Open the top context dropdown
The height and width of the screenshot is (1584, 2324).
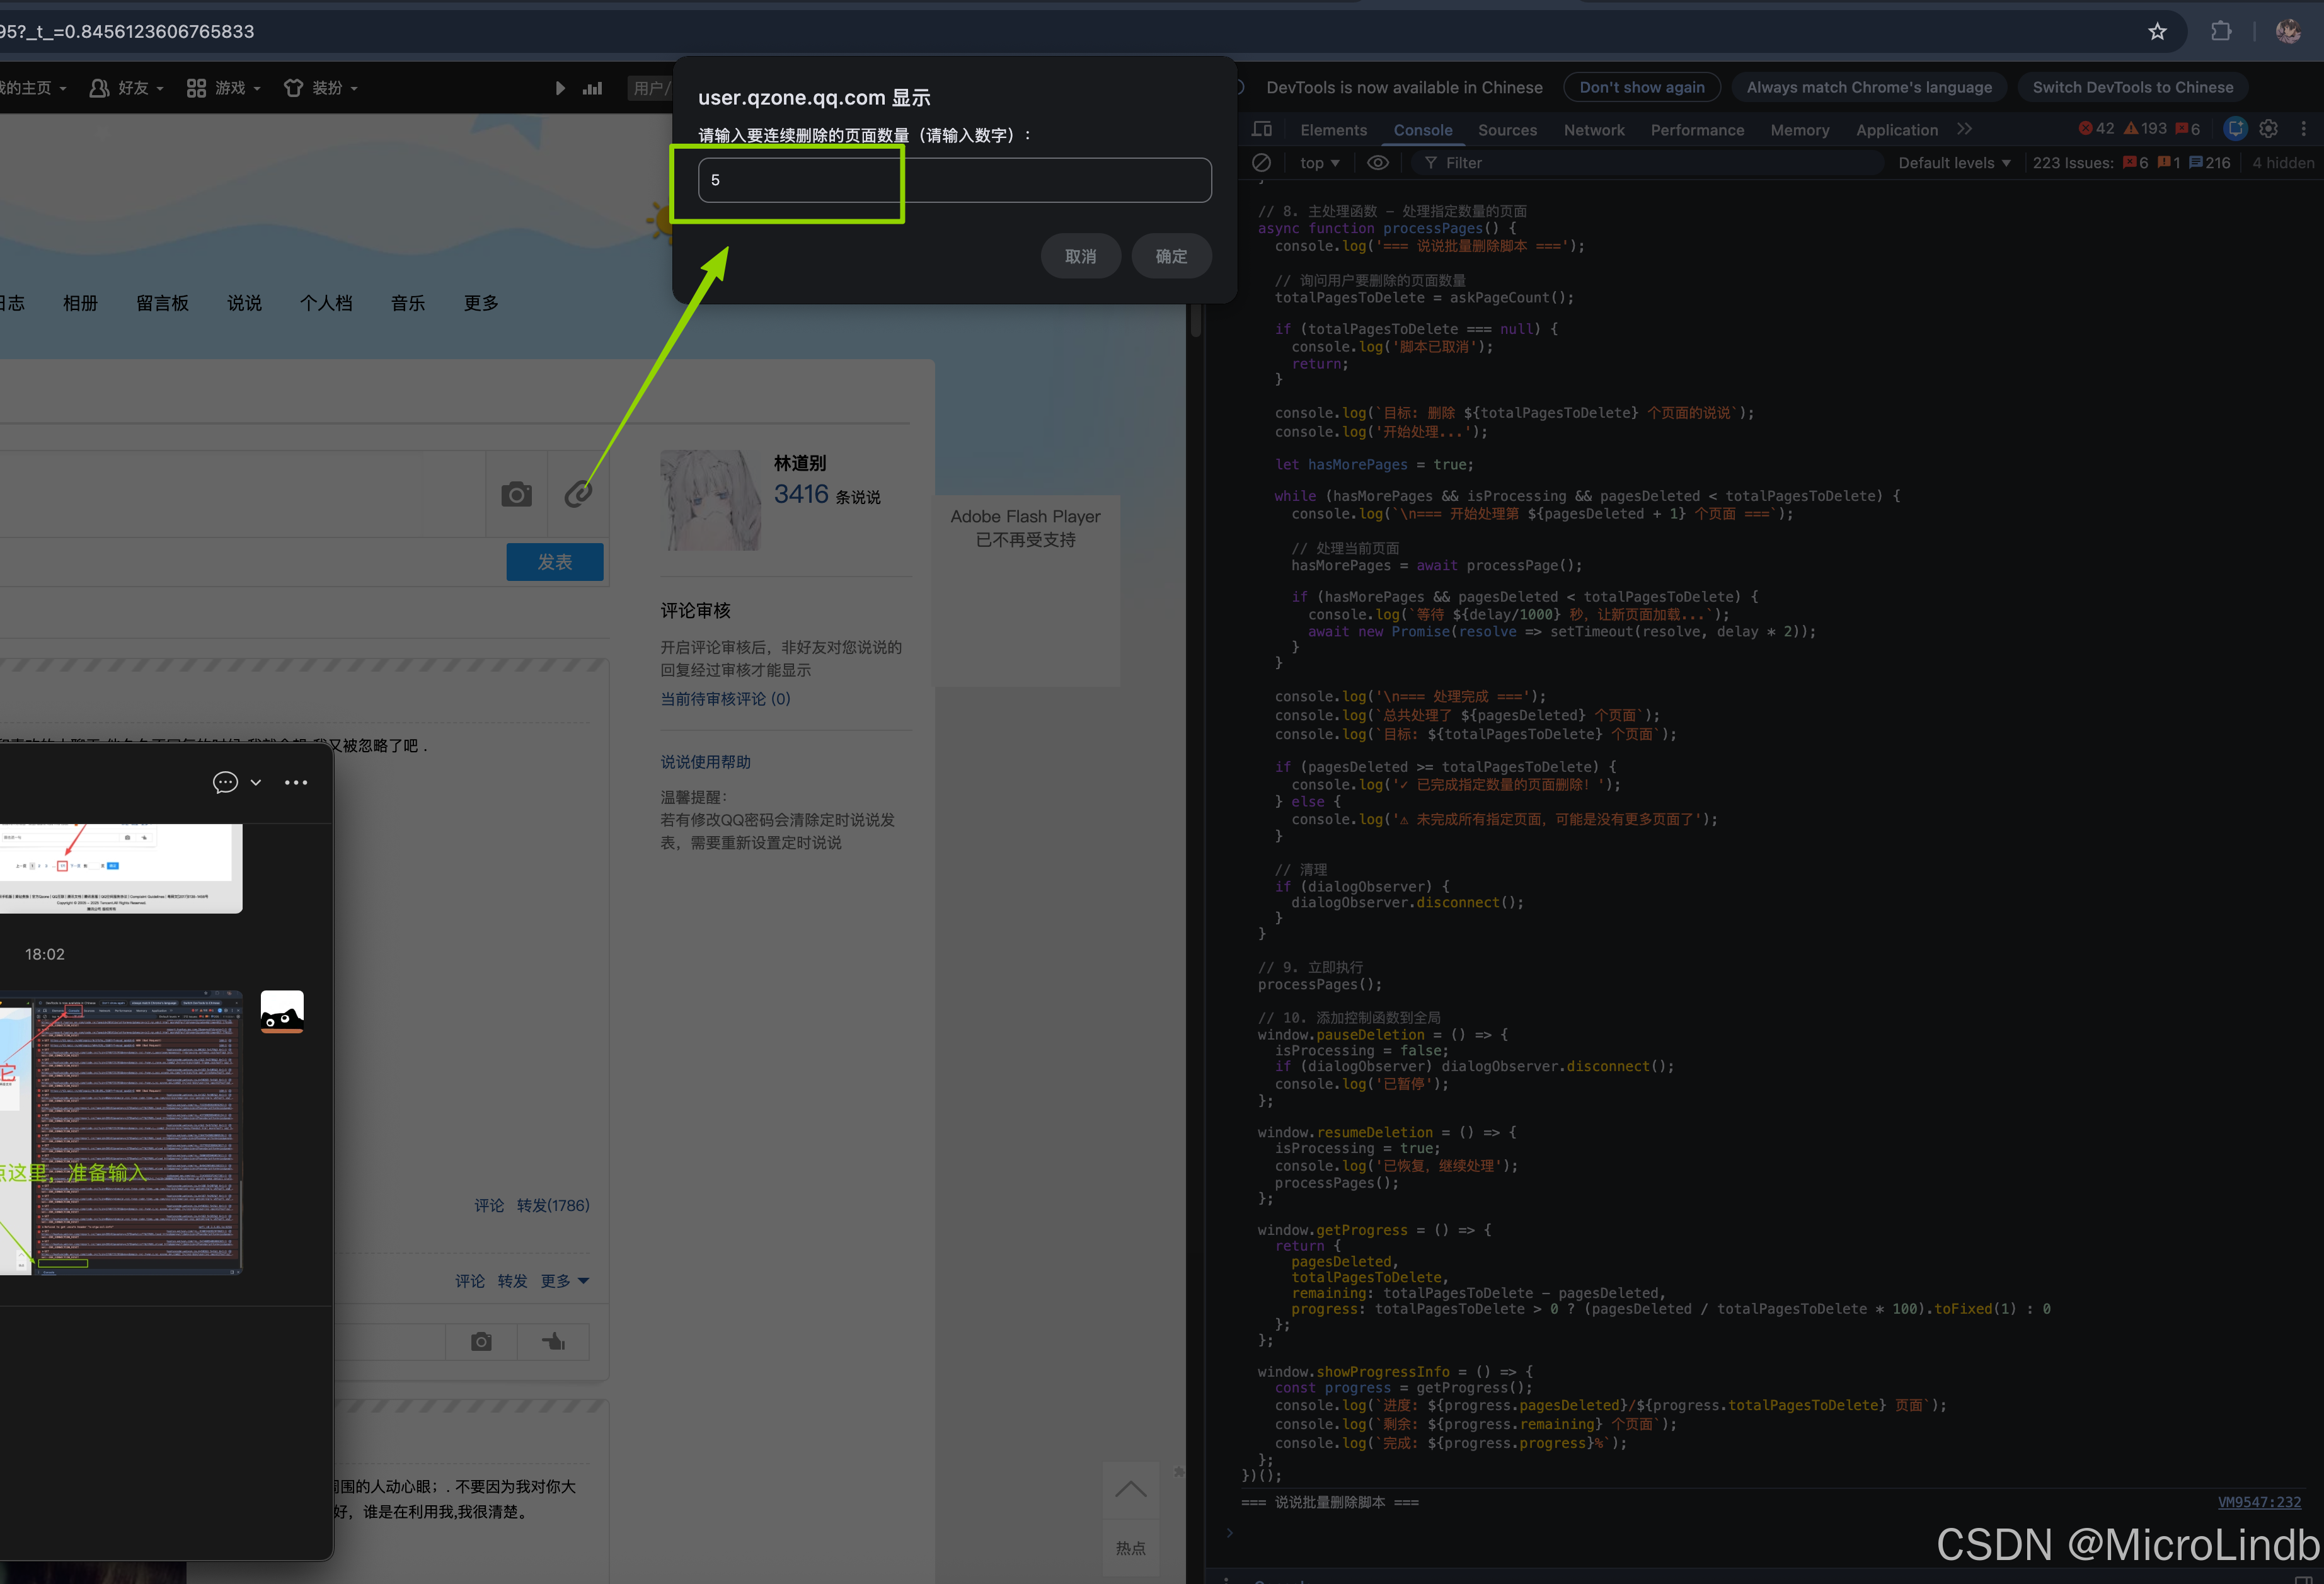(x=1319, y=162)
